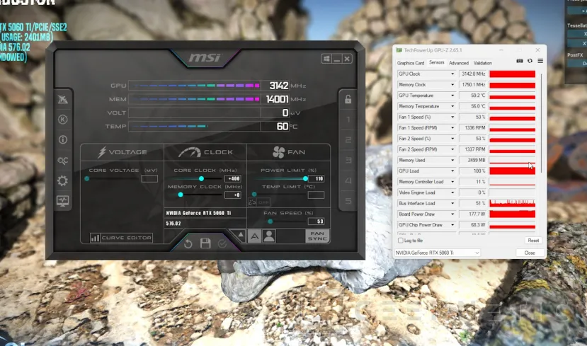Screen dimensions: 587x346
Task: Click the GPU-Z title bar app icon
Action: pyautogui.click(x=399, y=50)
